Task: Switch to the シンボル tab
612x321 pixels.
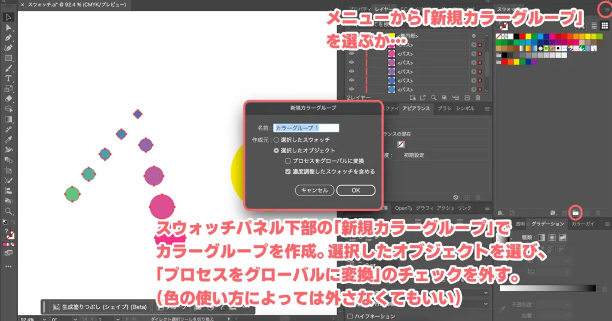Action: click(x=465, y=108)
